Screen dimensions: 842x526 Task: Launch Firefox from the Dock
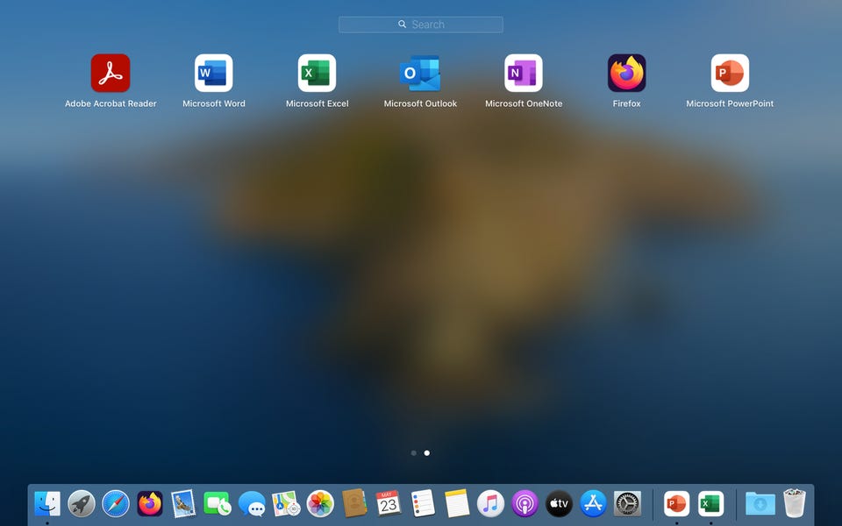(x=150, y=504)
